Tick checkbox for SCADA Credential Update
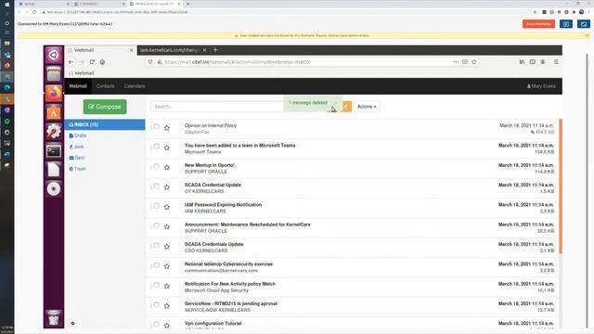The height and width of the screenshot is (334, 594). pyautogui.click(x=156, y=186)
